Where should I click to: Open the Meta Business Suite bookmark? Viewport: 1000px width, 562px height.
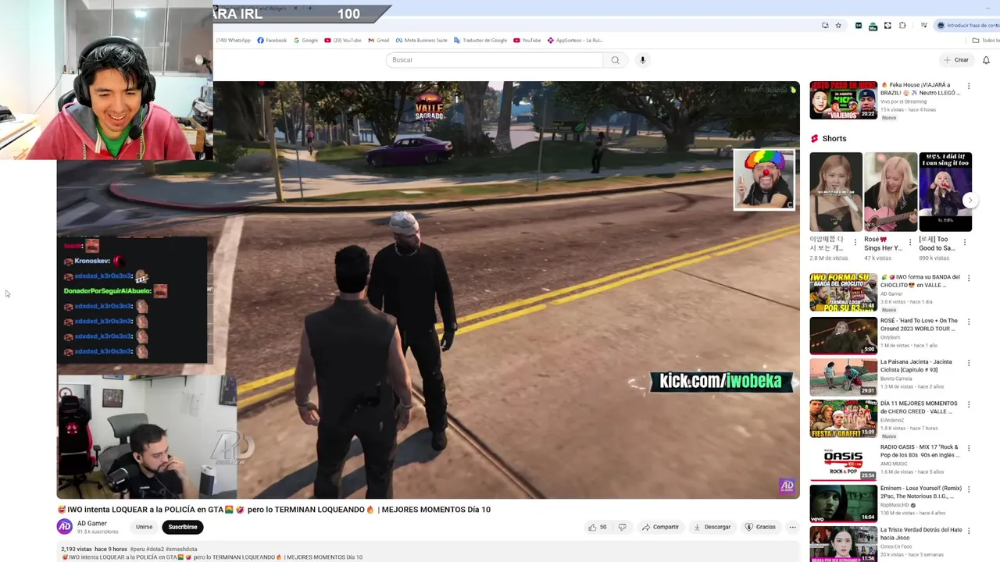421,41
